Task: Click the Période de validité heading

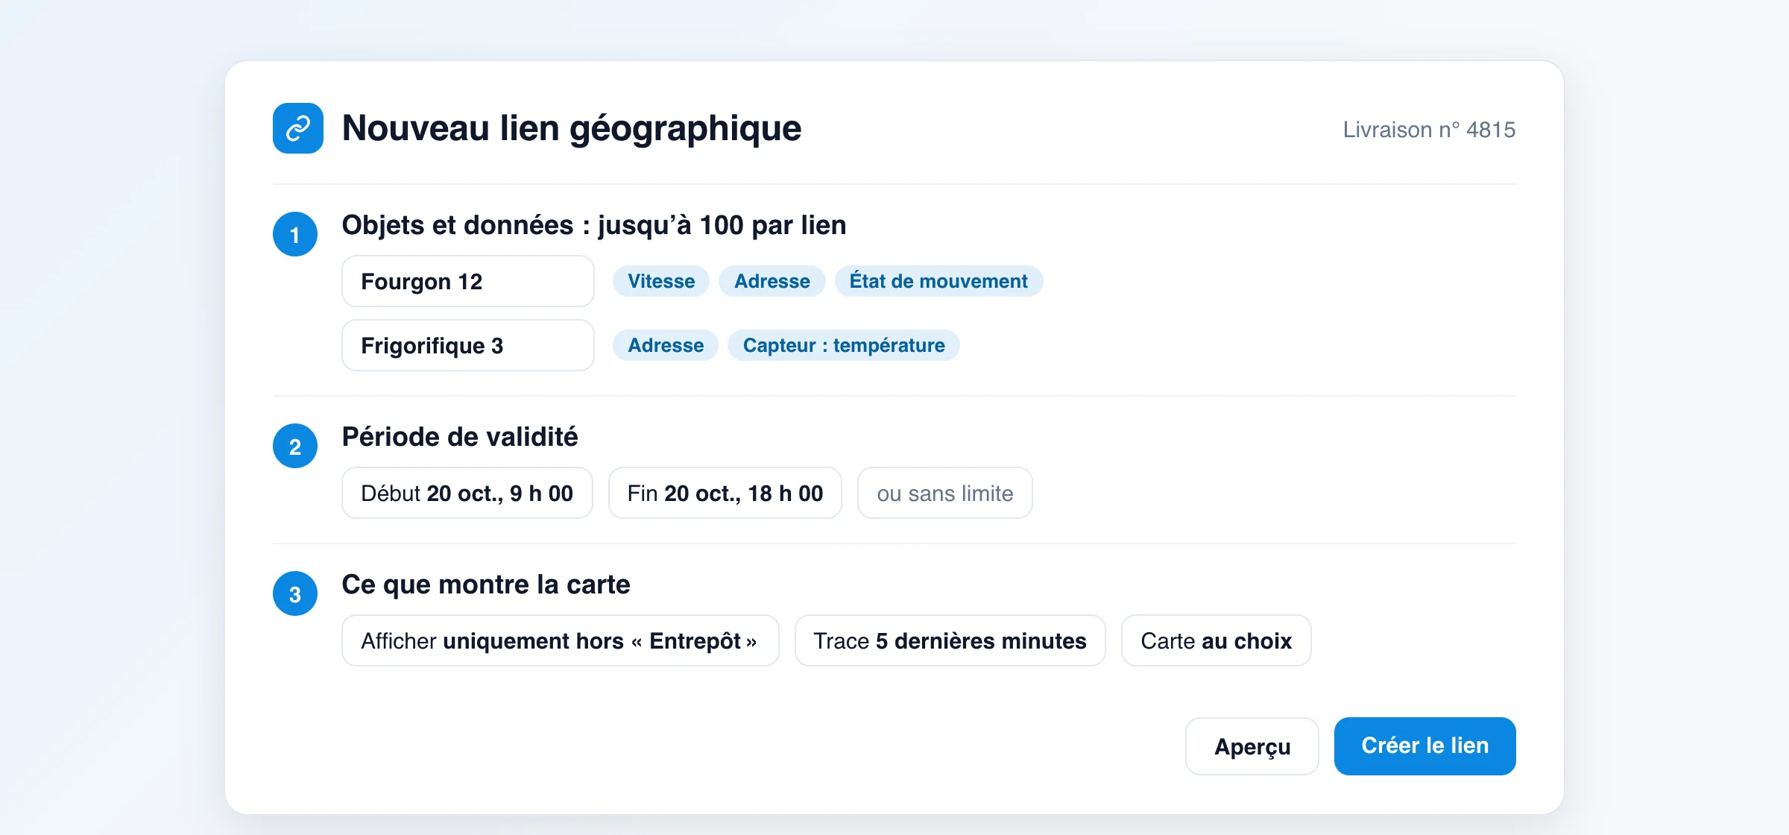Action: click(x=460, y=437)
